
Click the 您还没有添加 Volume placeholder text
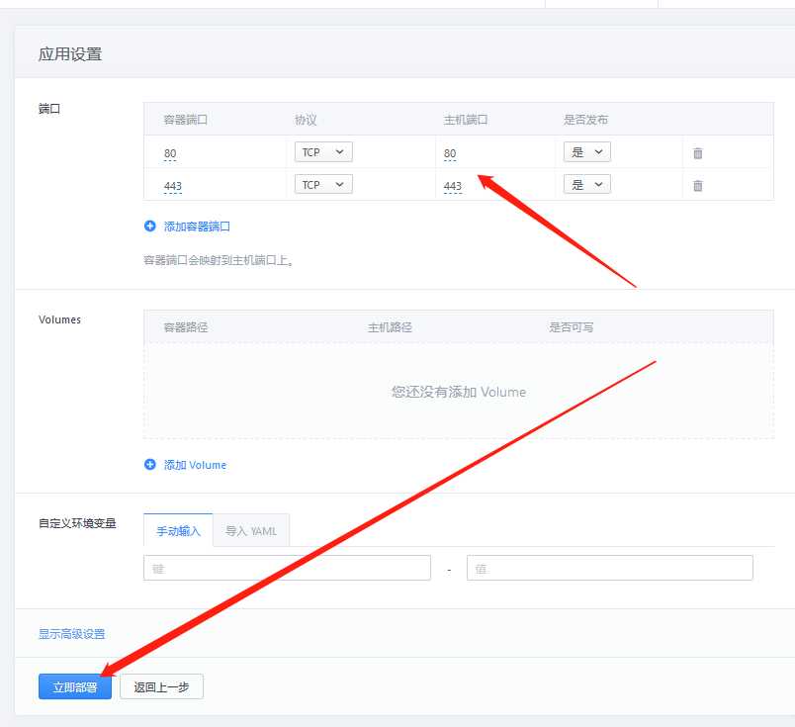(x=459, y=392)
